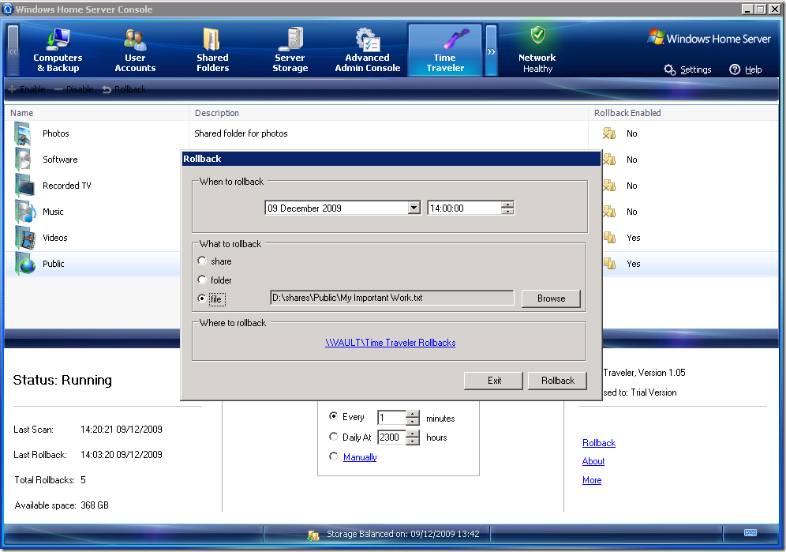
Task: Select the Every minutes radio option
Action: coord(333,416)
